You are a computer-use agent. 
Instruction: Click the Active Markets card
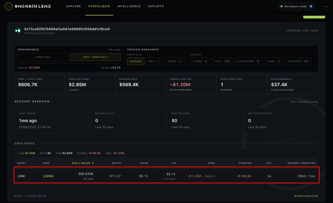point(281,120)
